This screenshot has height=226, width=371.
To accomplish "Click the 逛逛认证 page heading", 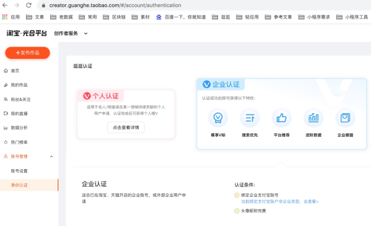I will click(82, 66).
